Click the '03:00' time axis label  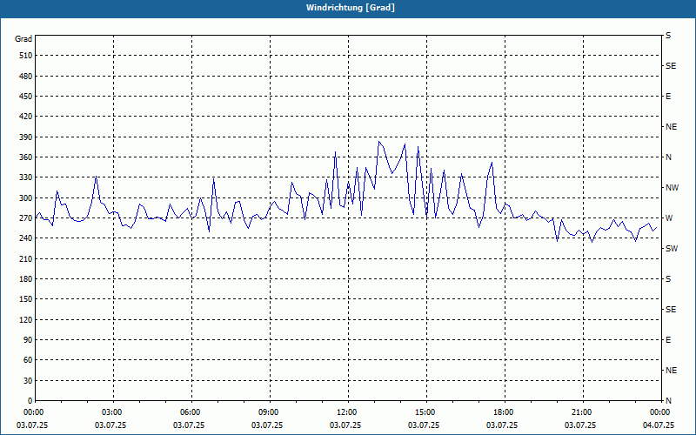click(110, 412)
